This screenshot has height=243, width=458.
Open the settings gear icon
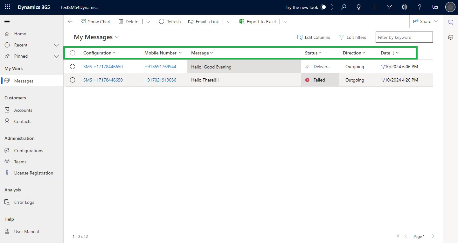(405, 7)
